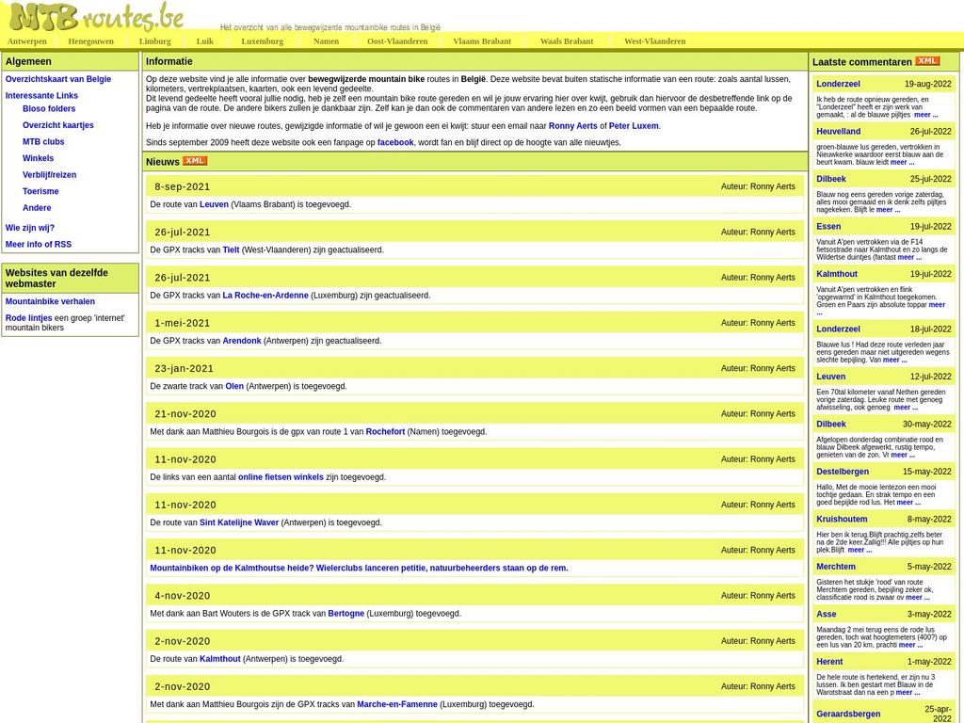Open the Antwerpen province menu
Viewport: 964px width, 723px height.
tap(27, 41)
